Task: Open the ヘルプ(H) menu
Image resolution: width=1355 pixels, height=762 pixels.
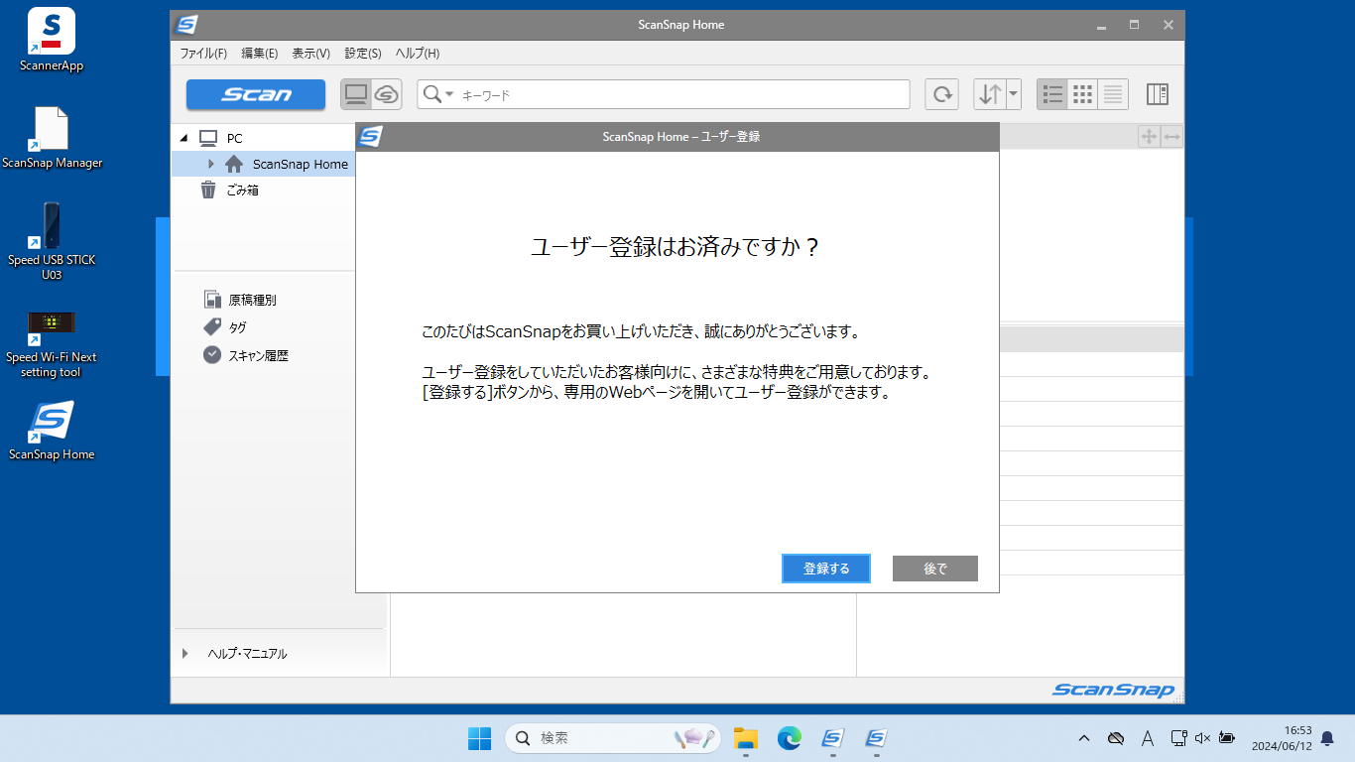Action: point(418,54)
